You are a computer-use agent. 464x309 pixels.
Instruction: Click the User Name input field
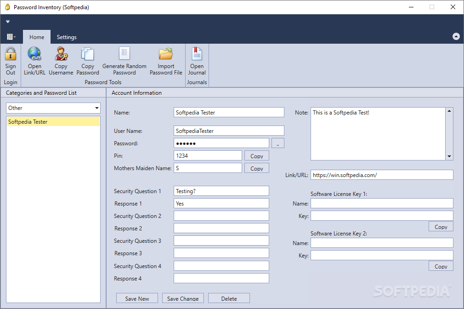(x=229, y=131)
